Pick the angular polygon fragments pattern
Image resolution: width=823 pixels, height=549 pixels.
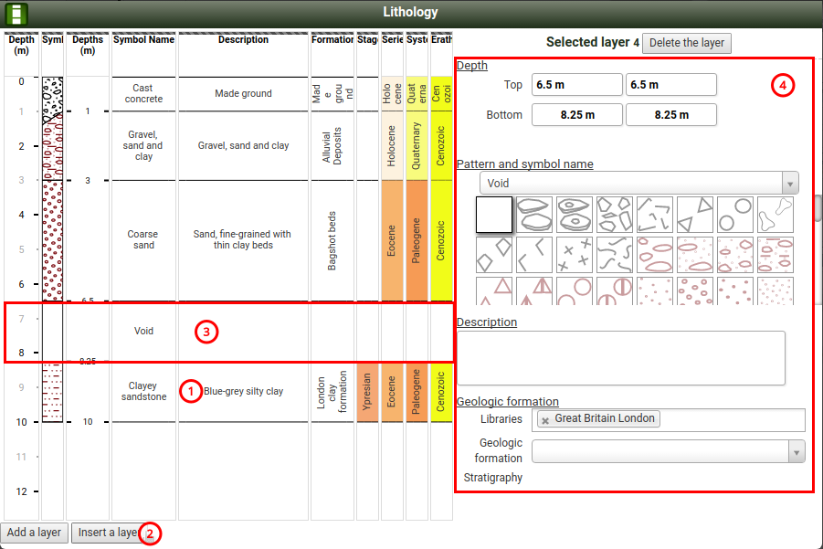[614, 215]
